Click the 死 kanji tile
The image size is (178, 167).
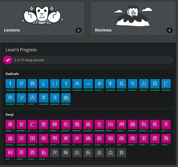155,125
